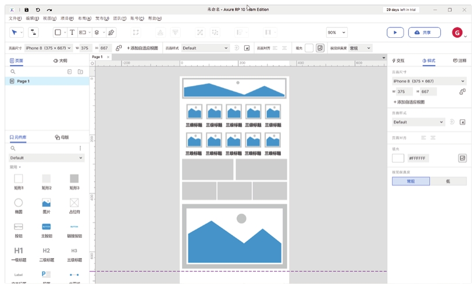Open iPhone 8 page size dropdown in Style panel
Image resolution: width=474 pixels, height=286 pixels.
pyautogui.click(x=429, y=81)
